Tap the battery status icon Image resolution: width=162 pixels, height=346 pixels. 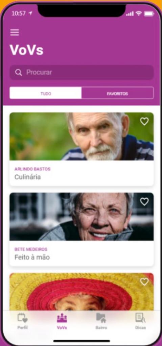149,14
